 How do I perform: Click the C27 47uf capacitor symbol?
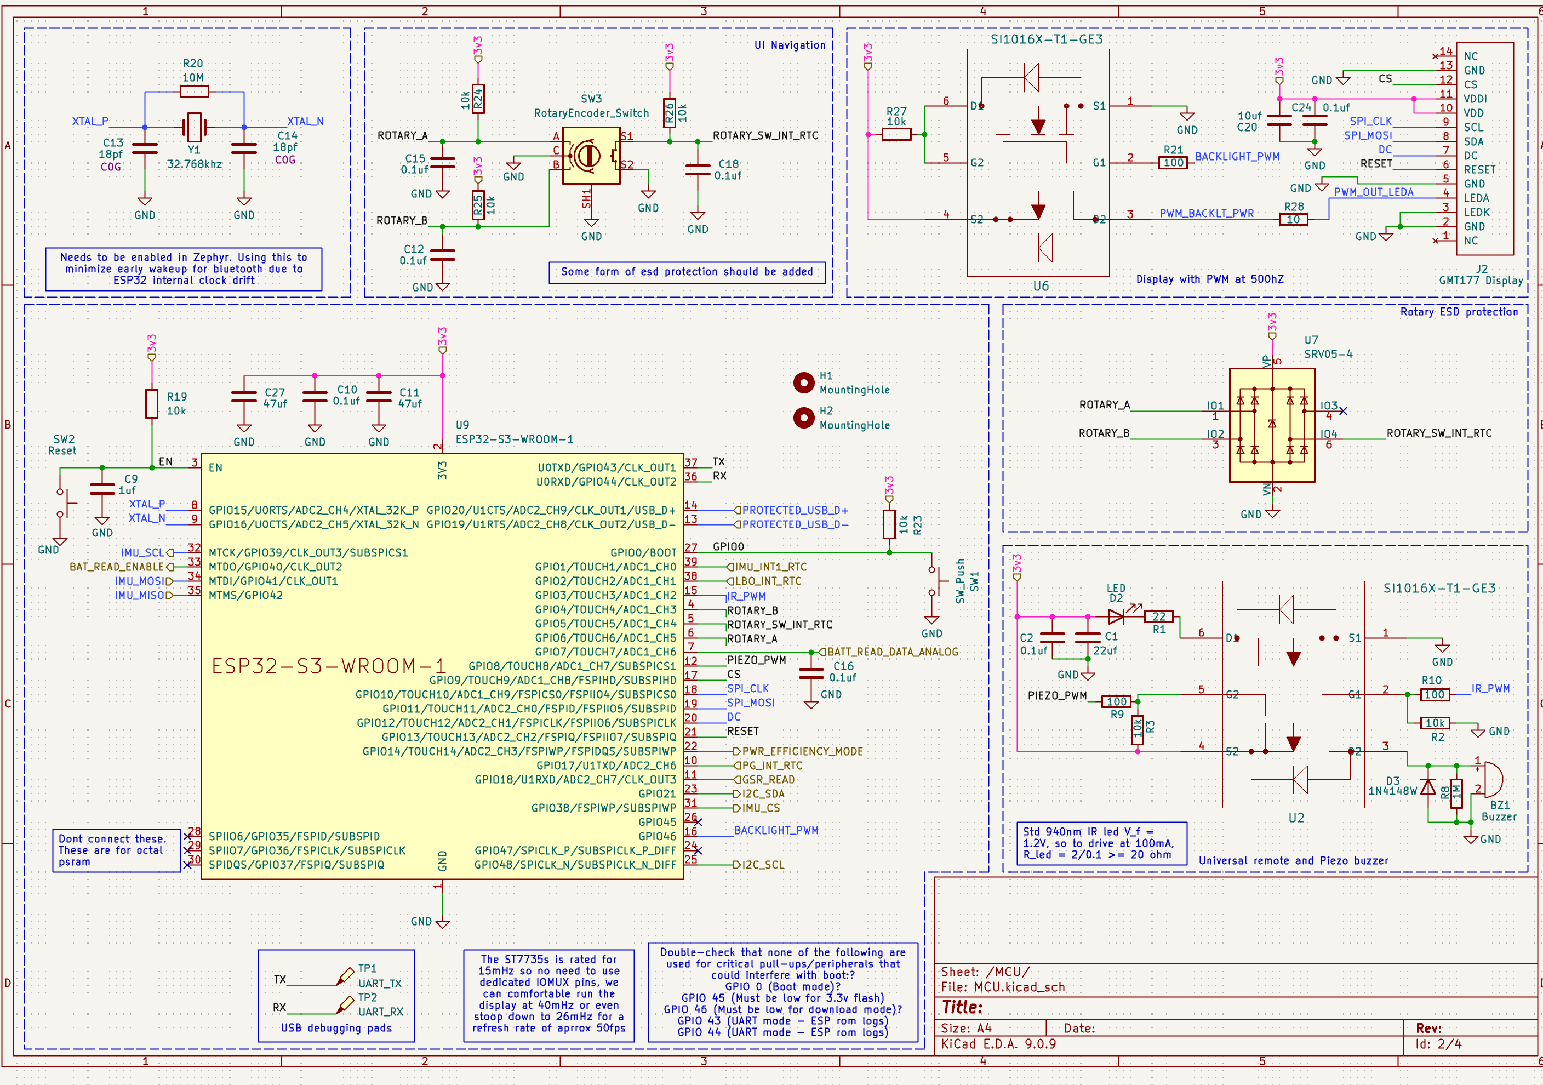click(x=244, y=397)
